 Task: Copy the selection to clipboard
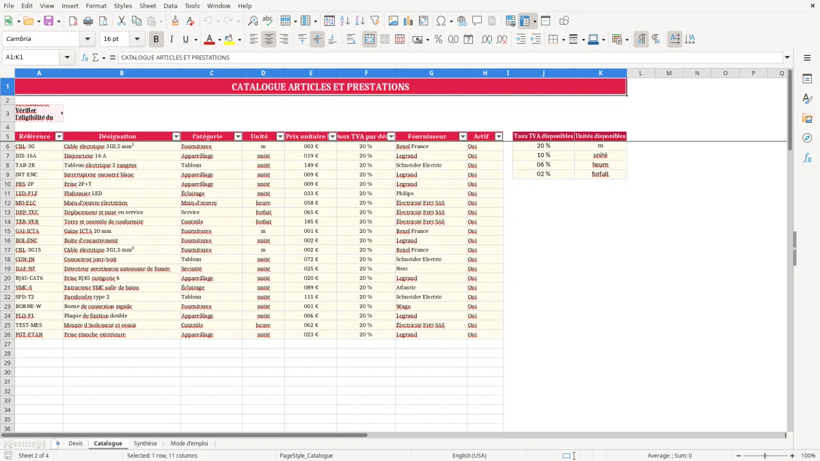click(136, 21)
